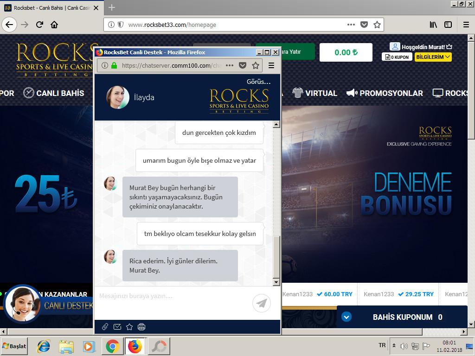Image resolution: width=475 pixels, height=356 pixels.
Task: Toggle the Firefox sidebar view
Action: click(448, 25)
